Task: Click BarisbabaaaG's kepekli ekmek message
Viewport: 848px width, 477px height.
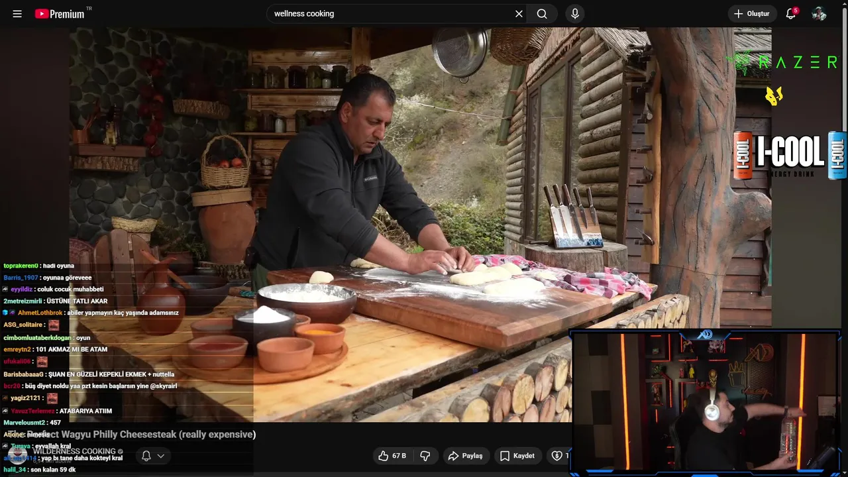Action: point(89,374)
